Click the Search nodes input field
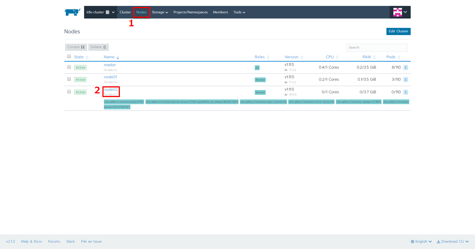 pyautogui.click(x=377, y=47)
